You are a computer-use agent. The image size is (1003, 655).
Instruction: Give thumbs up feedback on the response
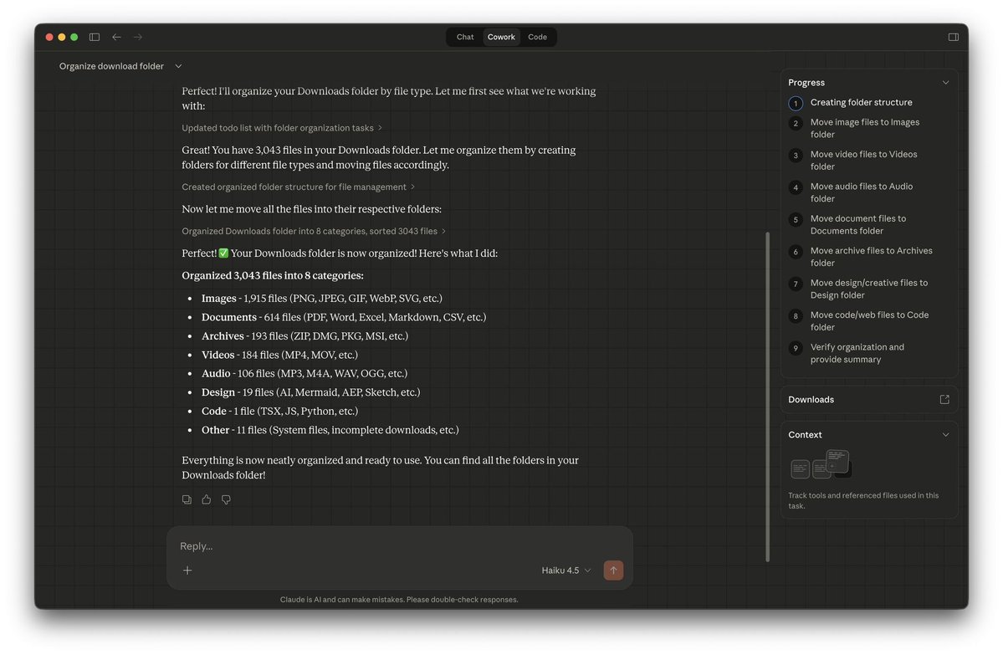(206, 499)
